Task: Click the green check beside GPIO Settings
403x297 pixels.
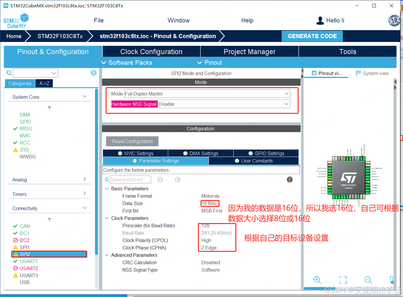Action: [x=250, y=153]
